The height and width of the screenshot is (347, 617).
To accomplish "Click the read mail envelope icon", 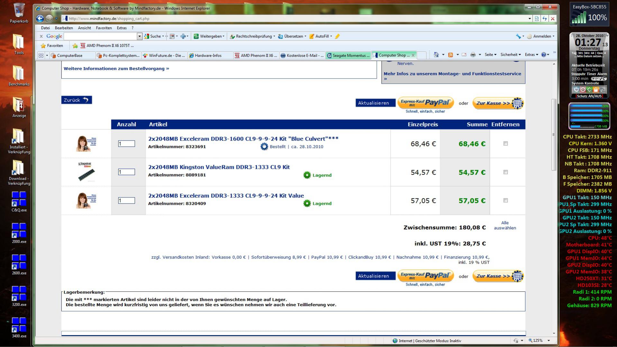I will click(464, 55).
